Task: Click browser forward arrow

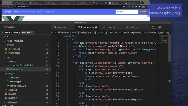Action: click(8, 7)
